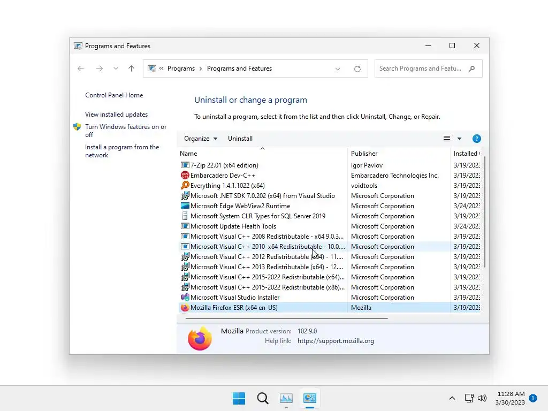Click the Control Panel icon in address bar
This screenshot has height=411, width=548.
point(151,68)
